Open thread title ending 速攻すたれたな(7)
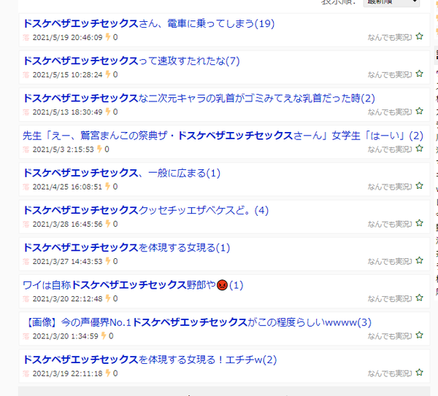This screenshot has width=438, height=396. (x=131, y=61)
